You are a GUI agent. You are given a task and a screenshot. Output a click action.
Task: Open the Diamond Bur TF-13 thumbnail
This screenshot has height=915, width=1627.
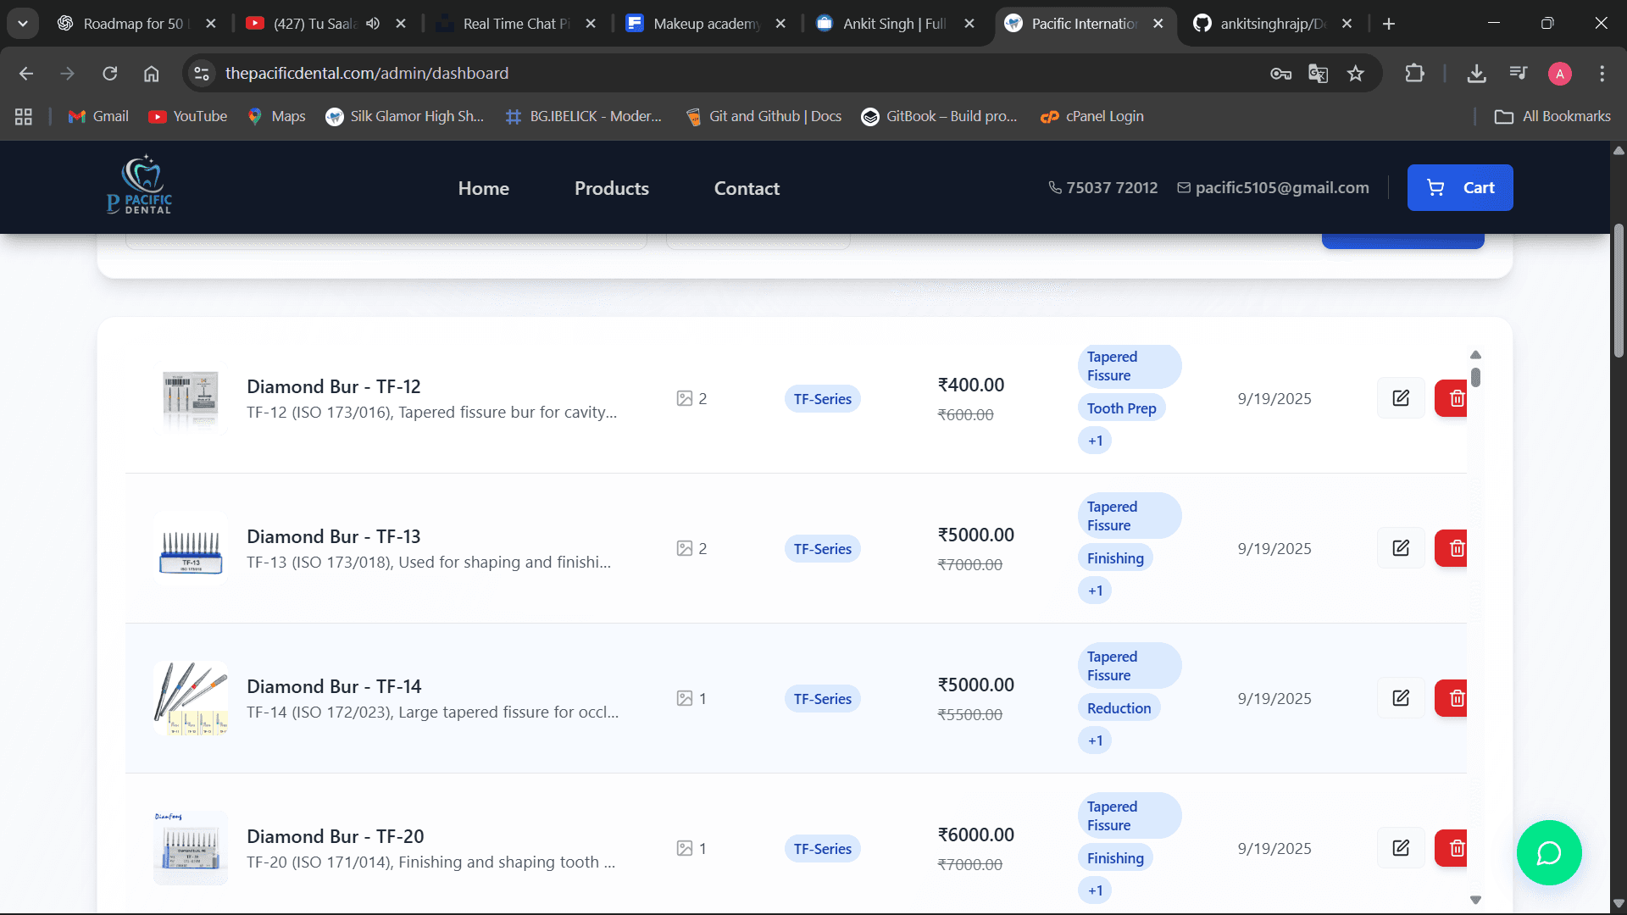click(x=191, y=549)
